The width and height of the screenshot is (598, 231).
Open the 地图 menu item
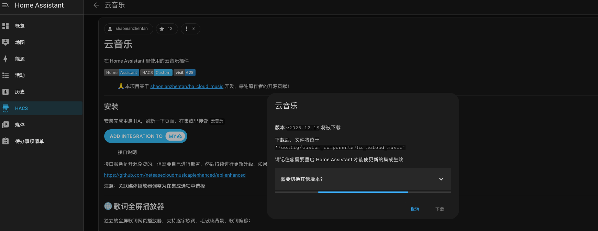click(x=41, y=42)
